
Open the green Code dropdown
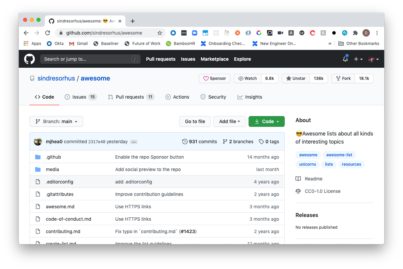pos(267,121)
